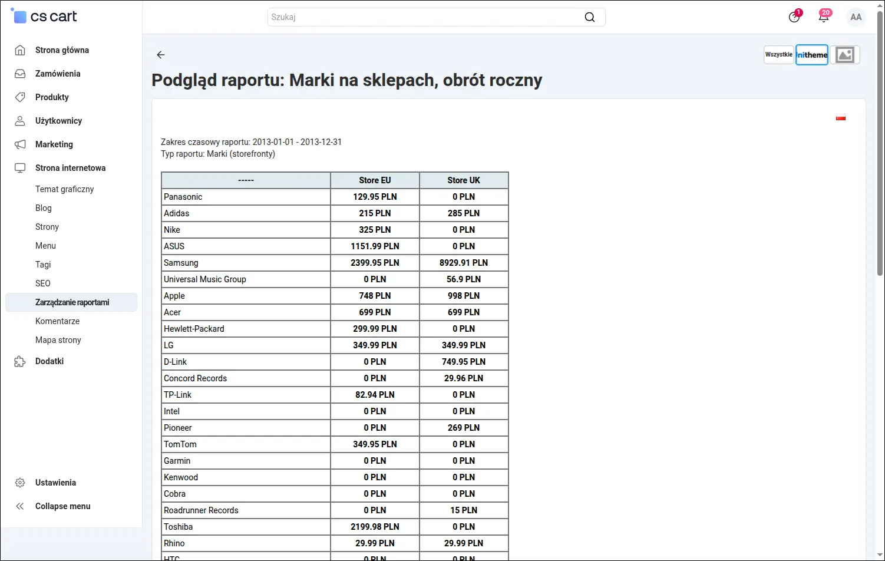This screenshot has width=885, height=561.
Task: Click the Toshiba brand row label
Action: point(179,527)
